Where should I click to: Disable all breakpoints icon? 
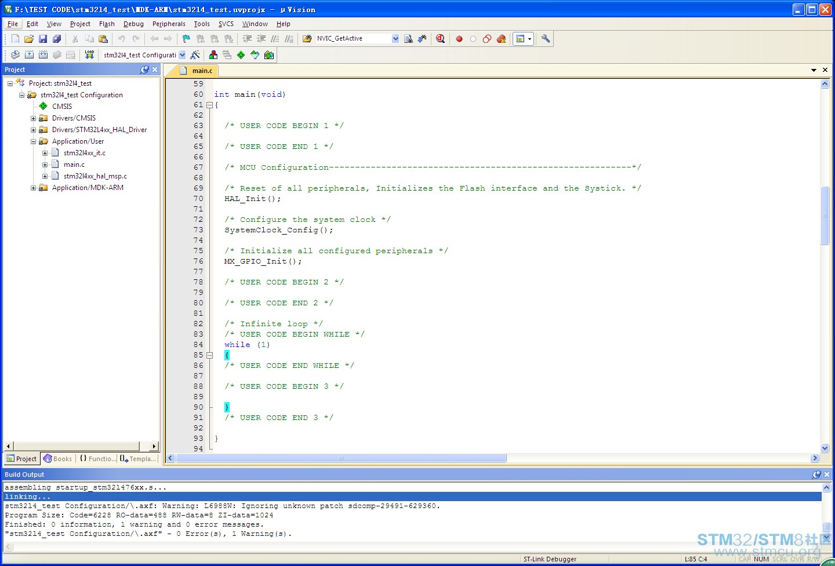(487, 39)
